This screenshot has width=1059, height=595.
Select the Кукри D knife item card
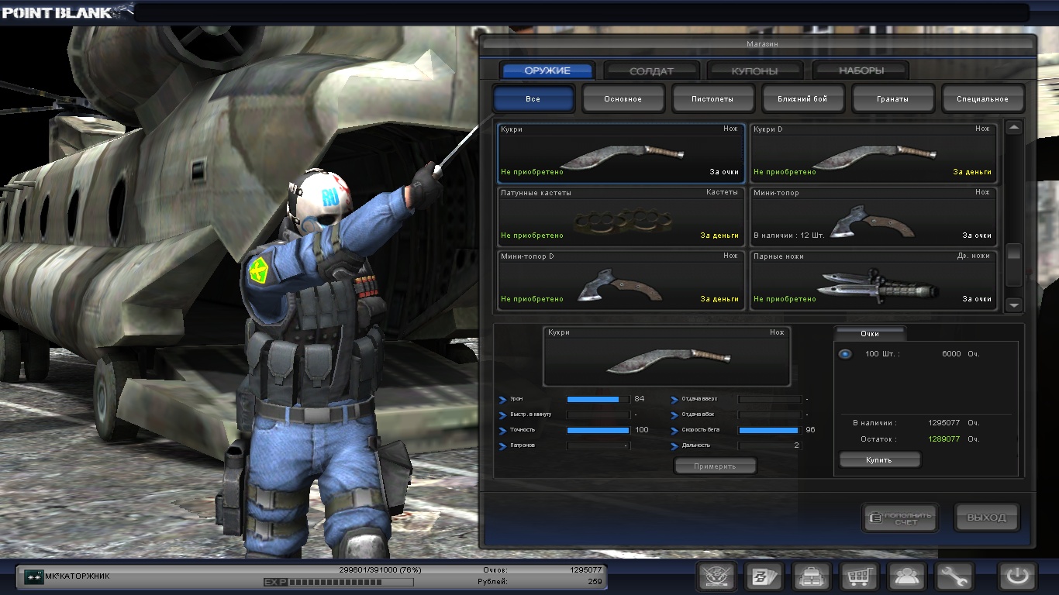pyautogui.click(x=874, y=153)
